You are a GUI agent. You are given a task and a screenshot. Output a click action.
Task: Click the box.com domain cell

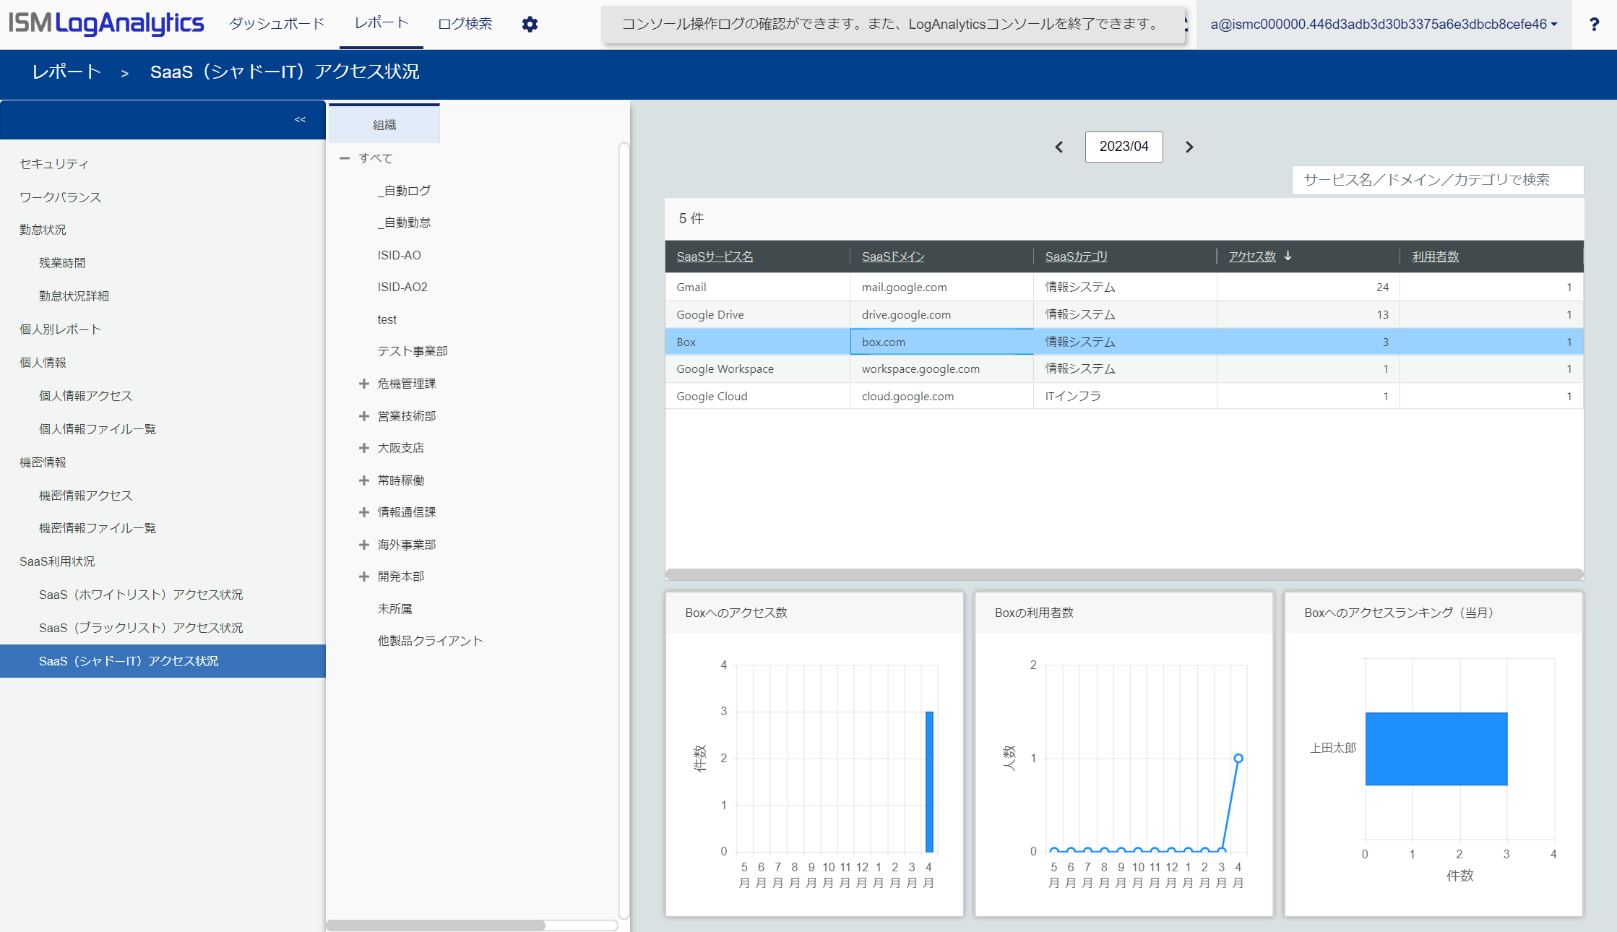tap(941, 342)
